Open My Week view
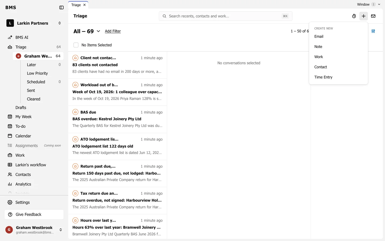The height and width of the screenshot is (241, 385). click(x=34, y=117)
